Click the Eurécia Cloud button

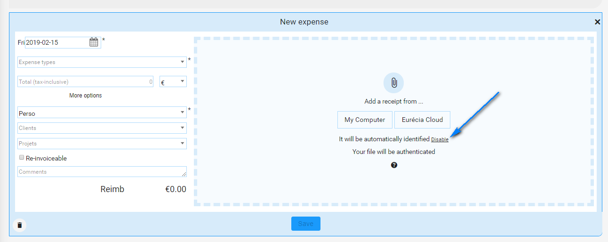click(x=422, y=120)
